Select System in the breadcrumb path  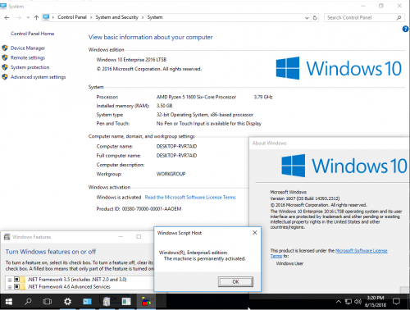(x=155, y=17)
